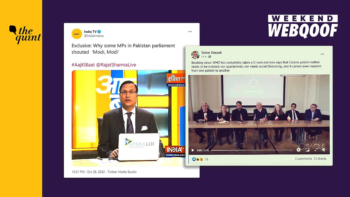Click the India TV profile avatar
Viewport: 350px width, 197px height.
point(77,34)
